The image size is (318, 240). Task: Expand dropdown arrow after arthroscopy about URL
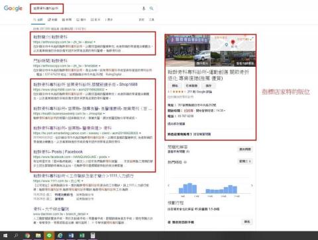click(95, 42)
